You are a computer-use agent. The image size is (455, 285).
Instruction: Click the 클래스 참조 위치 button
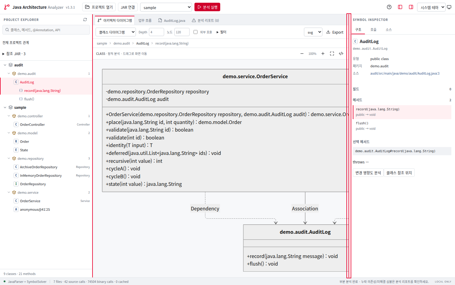tap(399, 173)
